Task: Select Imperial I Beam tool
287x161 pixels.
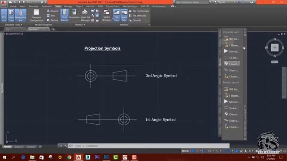Action: [x=232, y=45]
